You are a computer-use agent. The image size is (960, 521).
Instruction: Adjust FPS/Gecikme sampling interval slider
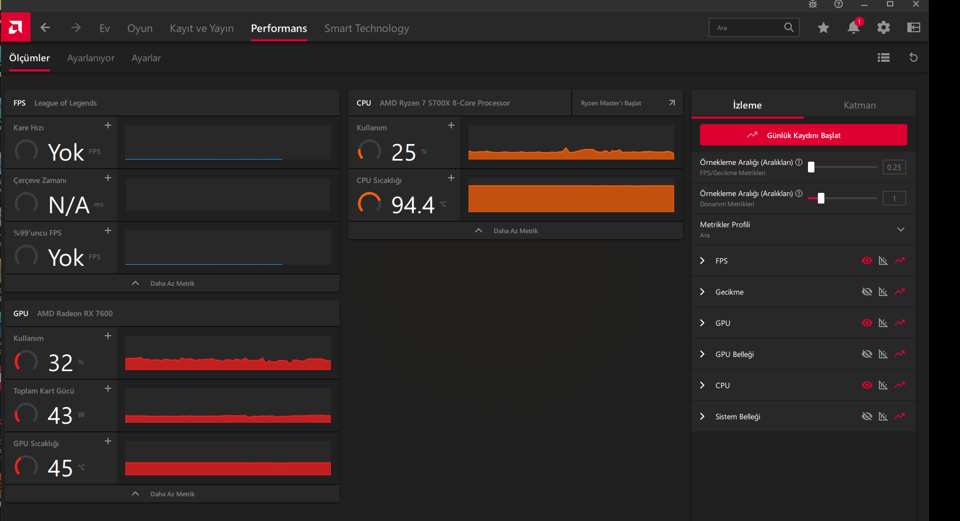click(x=842, y=167)
